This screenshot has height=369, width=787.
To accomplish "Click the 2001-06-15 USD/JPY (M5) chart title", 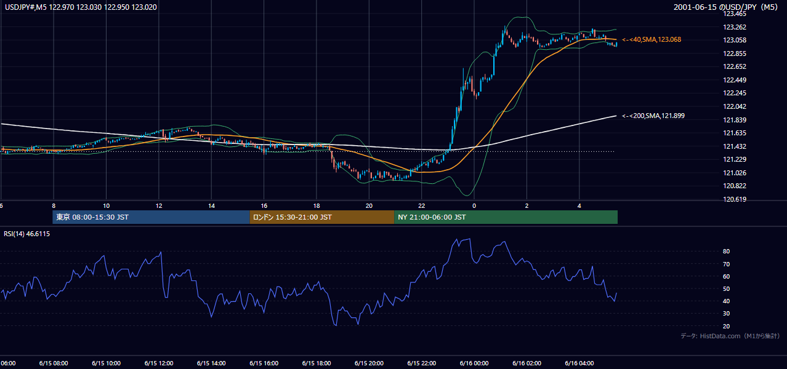I will [x=727, y=7].
